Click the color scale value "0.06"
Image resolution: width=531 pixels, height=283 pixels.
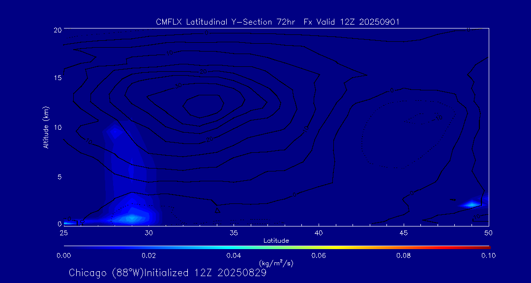click(x=319, y=255)
